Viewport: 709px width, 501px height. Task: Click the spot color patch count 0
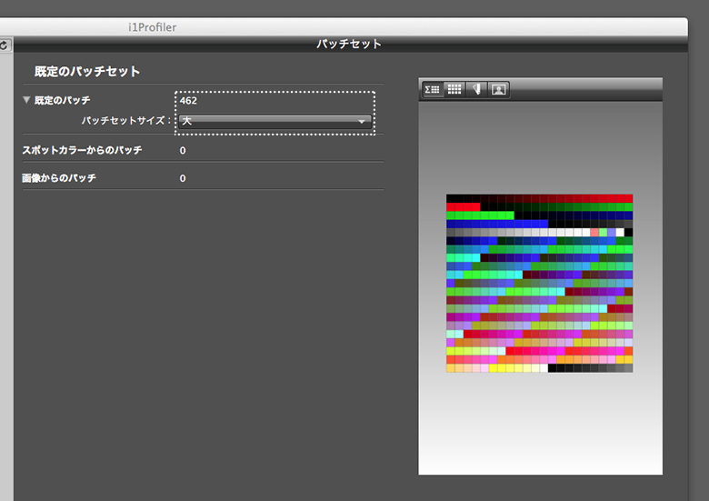point(183,151)
